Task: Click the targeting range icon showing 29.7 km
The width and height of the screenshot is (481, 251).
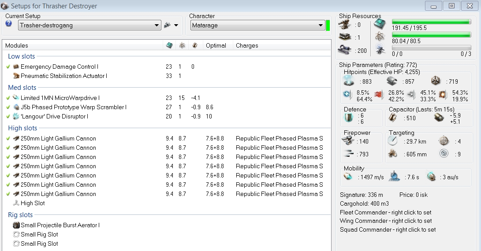Action: point(392,140)
